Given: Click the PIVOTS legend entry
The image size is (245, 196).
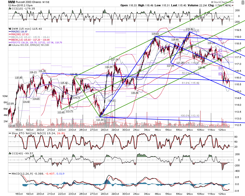Looking at the screenshot, I should 35,42.
